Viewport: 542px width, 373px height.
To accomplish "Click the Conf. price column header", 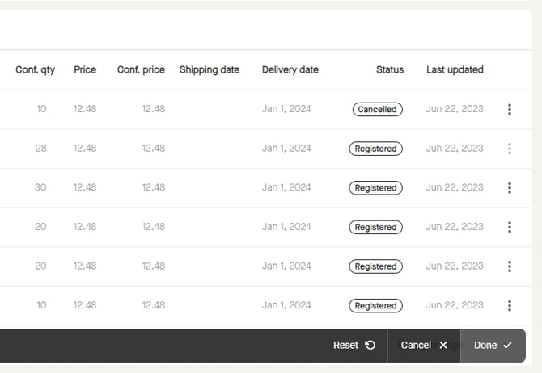I will pos(141,69).
